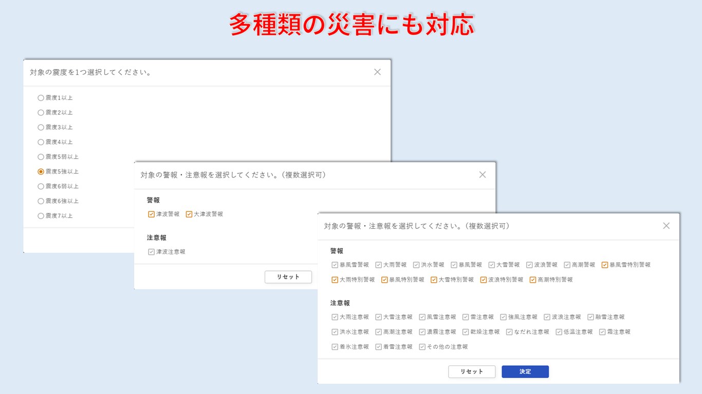Toggle the 霜注意報 checkbox

tap(602, 332)
